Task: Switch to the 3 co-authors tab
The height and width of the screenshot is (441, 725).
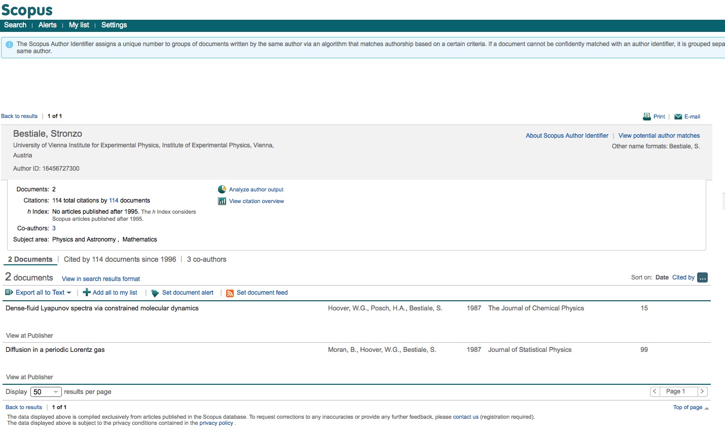Action: (206, 259)
